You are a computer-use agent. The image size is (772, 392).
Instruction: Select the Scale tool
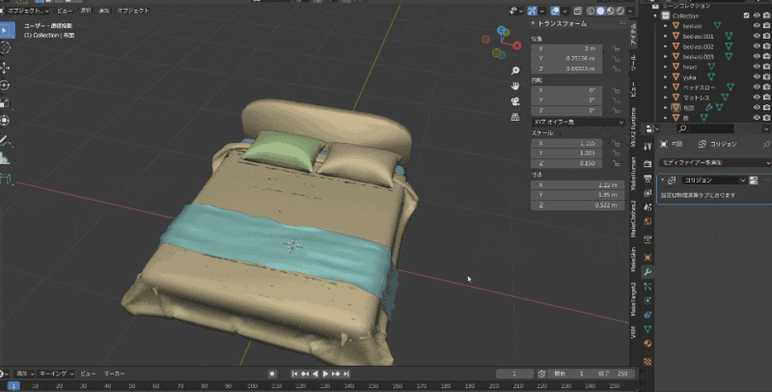point(5,103)
